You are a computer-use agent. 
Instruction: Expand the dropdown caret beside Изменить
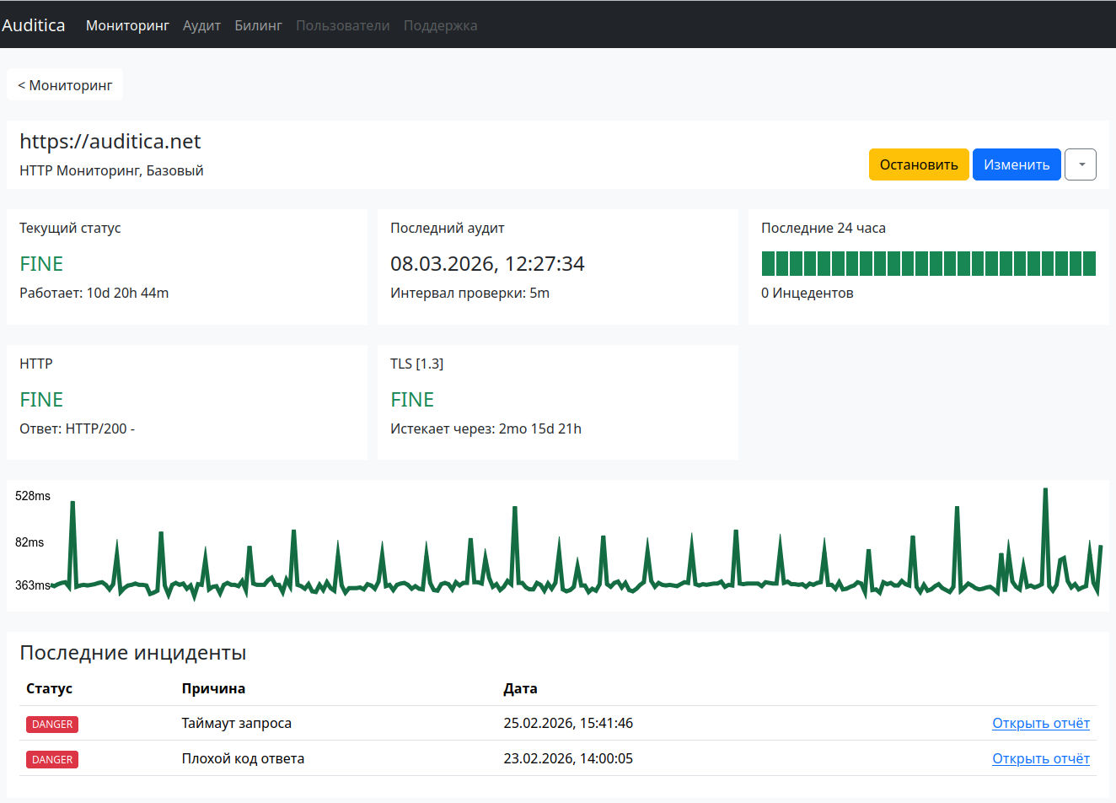[1081, 164]
